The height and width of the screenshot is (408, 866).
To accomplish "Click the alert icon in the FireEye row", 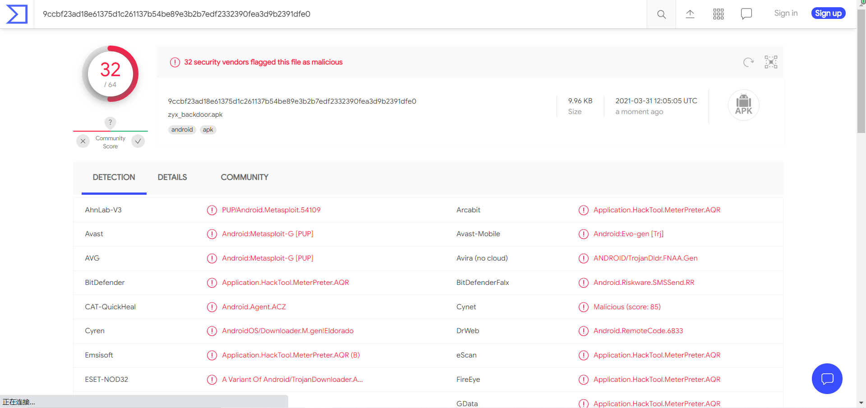I will pos(584,380).
